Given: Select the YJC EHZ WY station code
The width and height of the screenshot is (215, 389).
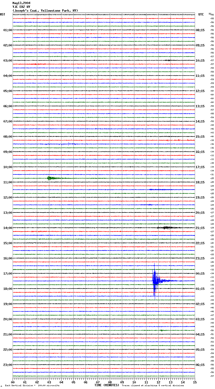Looking at the screenshot, I should click(21, 7).
